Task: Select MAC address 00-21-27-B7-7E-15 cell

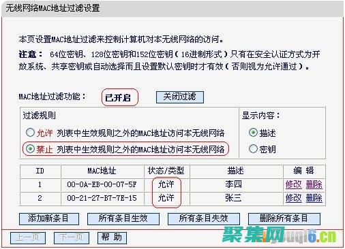Action: pos(102,198)
